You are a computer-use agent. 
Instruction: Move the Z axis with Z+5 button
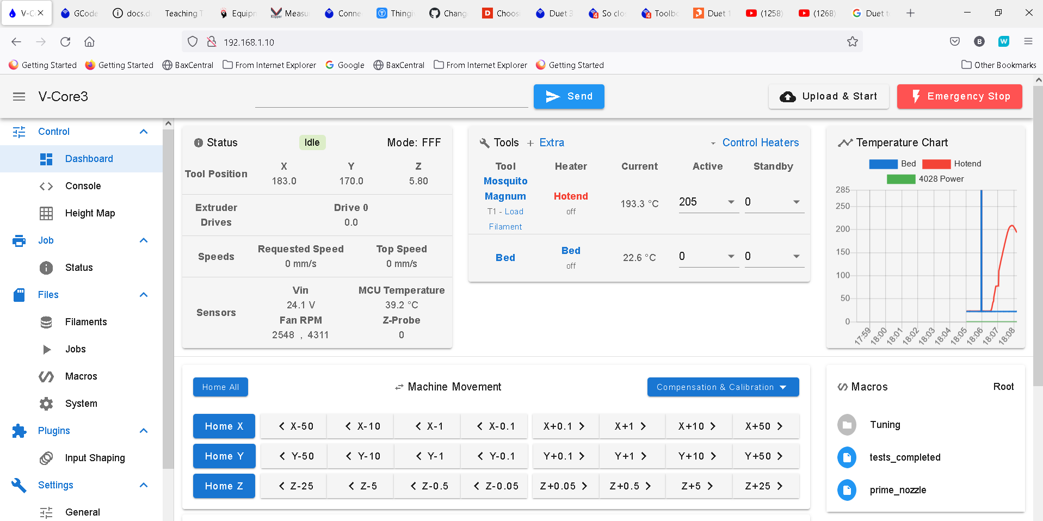click(699, 486)
